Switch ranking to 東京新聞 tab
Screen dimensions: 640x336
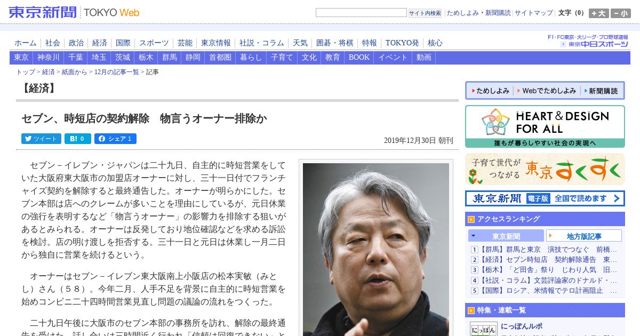tap(506, 236)
